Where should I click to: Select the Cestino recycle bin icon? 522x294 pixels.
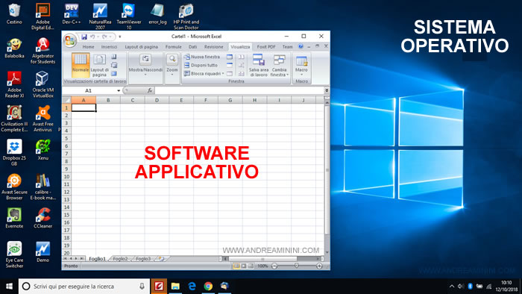coord(14,13)
